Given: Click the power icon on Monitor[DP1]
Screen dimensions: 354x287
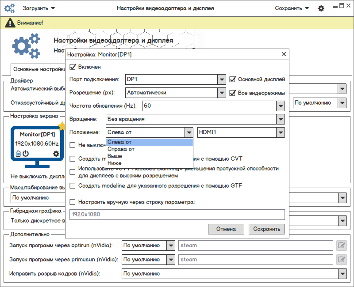Looking at the screenshot, I should click(26, 154).
